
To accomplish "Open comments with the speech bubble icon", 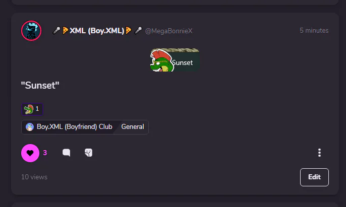I will [66, 153].
